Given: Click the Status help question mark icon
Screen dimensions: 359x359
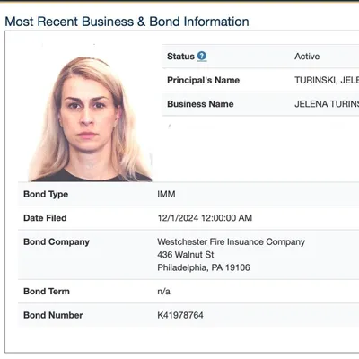Looking at the screenshot, I should pos(202,56).
